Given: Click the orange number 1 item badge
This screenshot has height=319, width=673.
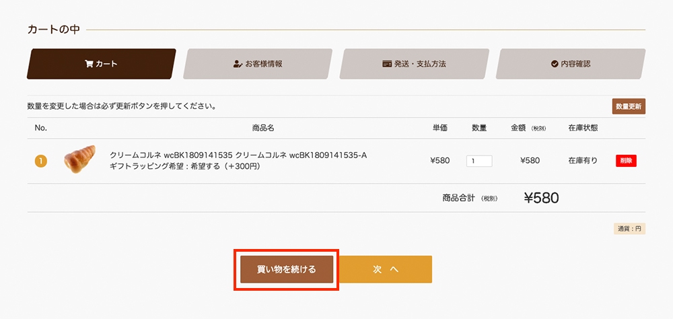Looking at the screenshot, I should 41,162.
